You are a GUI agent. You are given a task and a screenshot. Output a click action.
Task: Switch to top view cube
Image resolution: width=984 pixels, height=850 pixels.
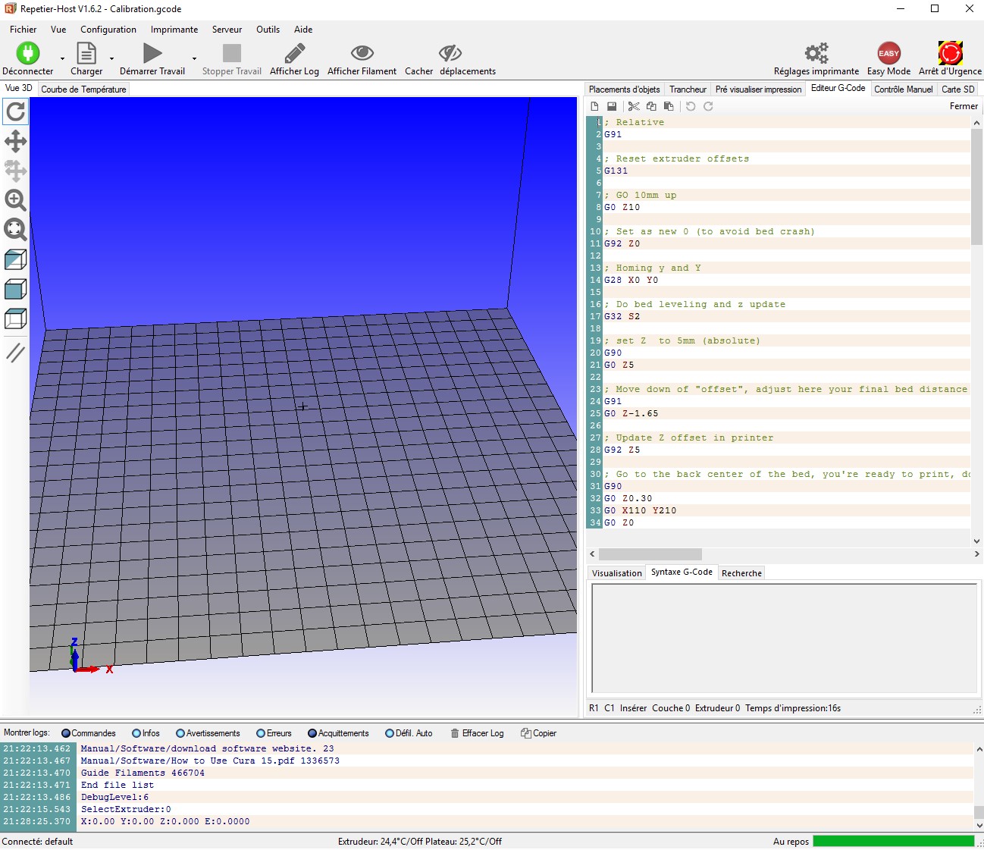(16, 318)
